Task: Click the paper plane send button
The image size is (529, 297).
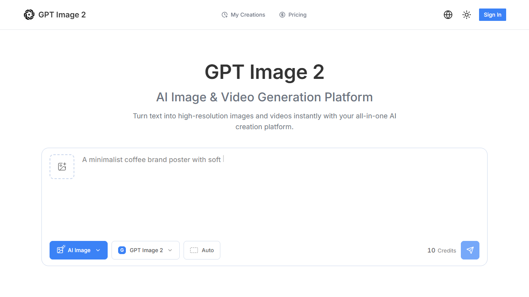Action: 470,250
